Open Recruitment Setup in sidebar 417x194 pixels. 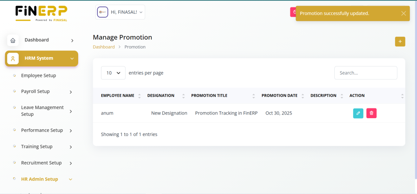(41, 163)
